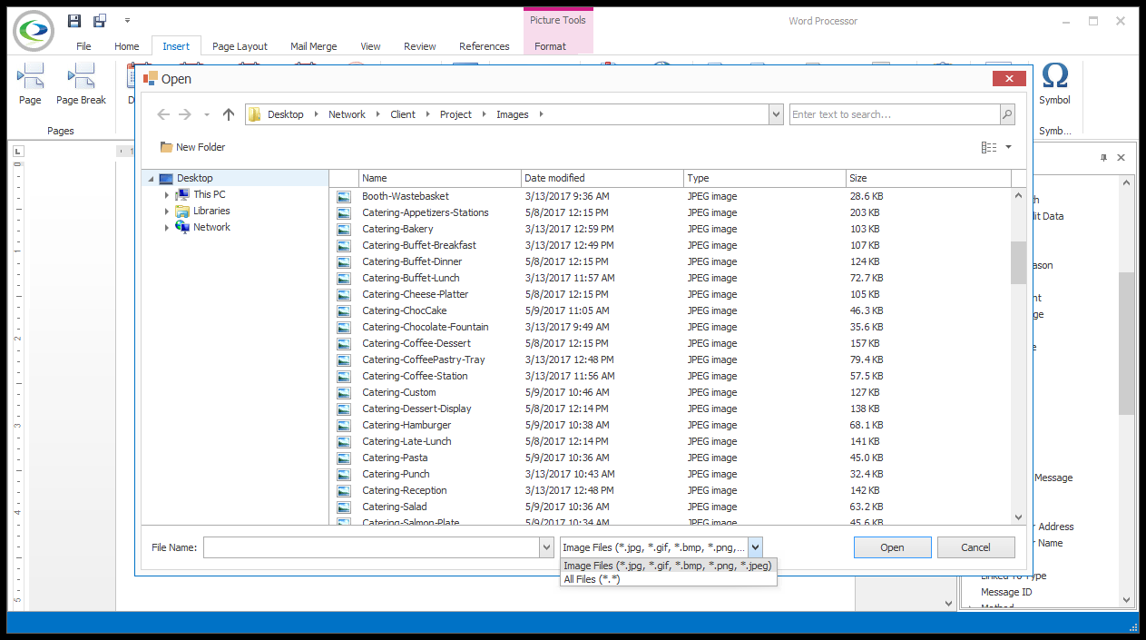Image resolution: width=1146 pixels, height=640 pixels.
Task: Click the Save All icon in title bar
Action: 99,20
